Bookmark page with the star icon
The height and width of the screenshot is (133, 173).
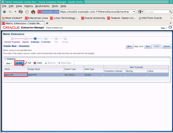pyautogui.click(x=131, y=12)
